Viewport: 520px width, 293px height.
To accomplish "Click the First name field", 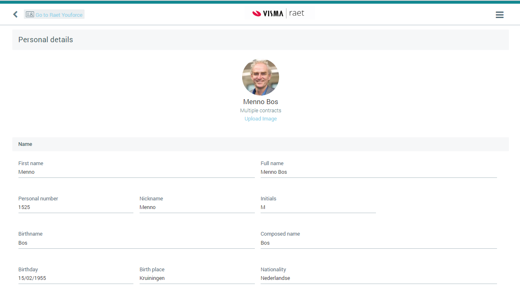I will [x=136, y=172].
